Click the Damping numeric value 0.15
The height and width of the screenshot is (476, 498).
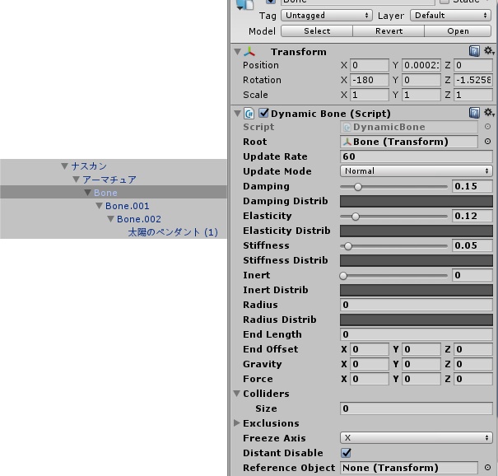[x=472, y=186]
